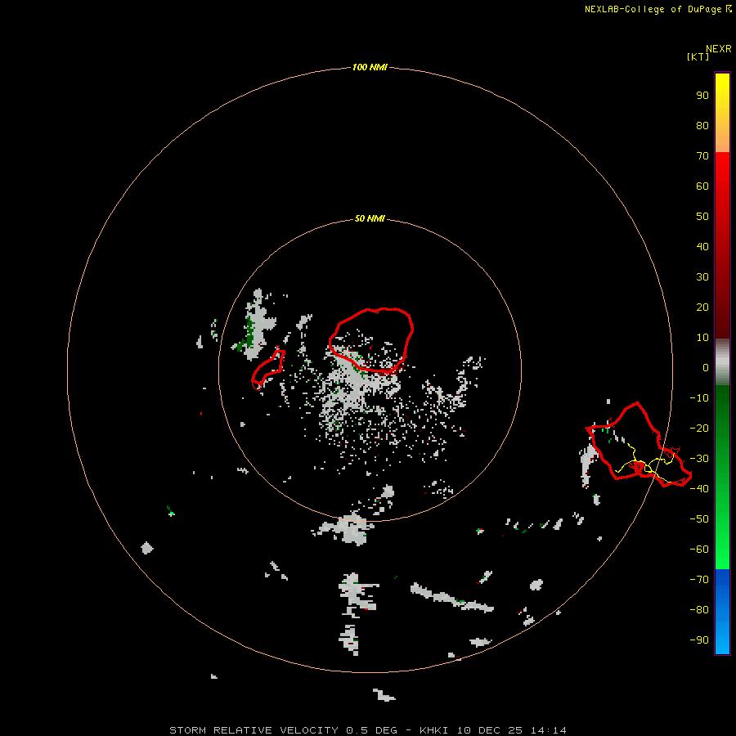Click the 30 value on velocity scale
This screenshot has width=736, height=736.
702,277
